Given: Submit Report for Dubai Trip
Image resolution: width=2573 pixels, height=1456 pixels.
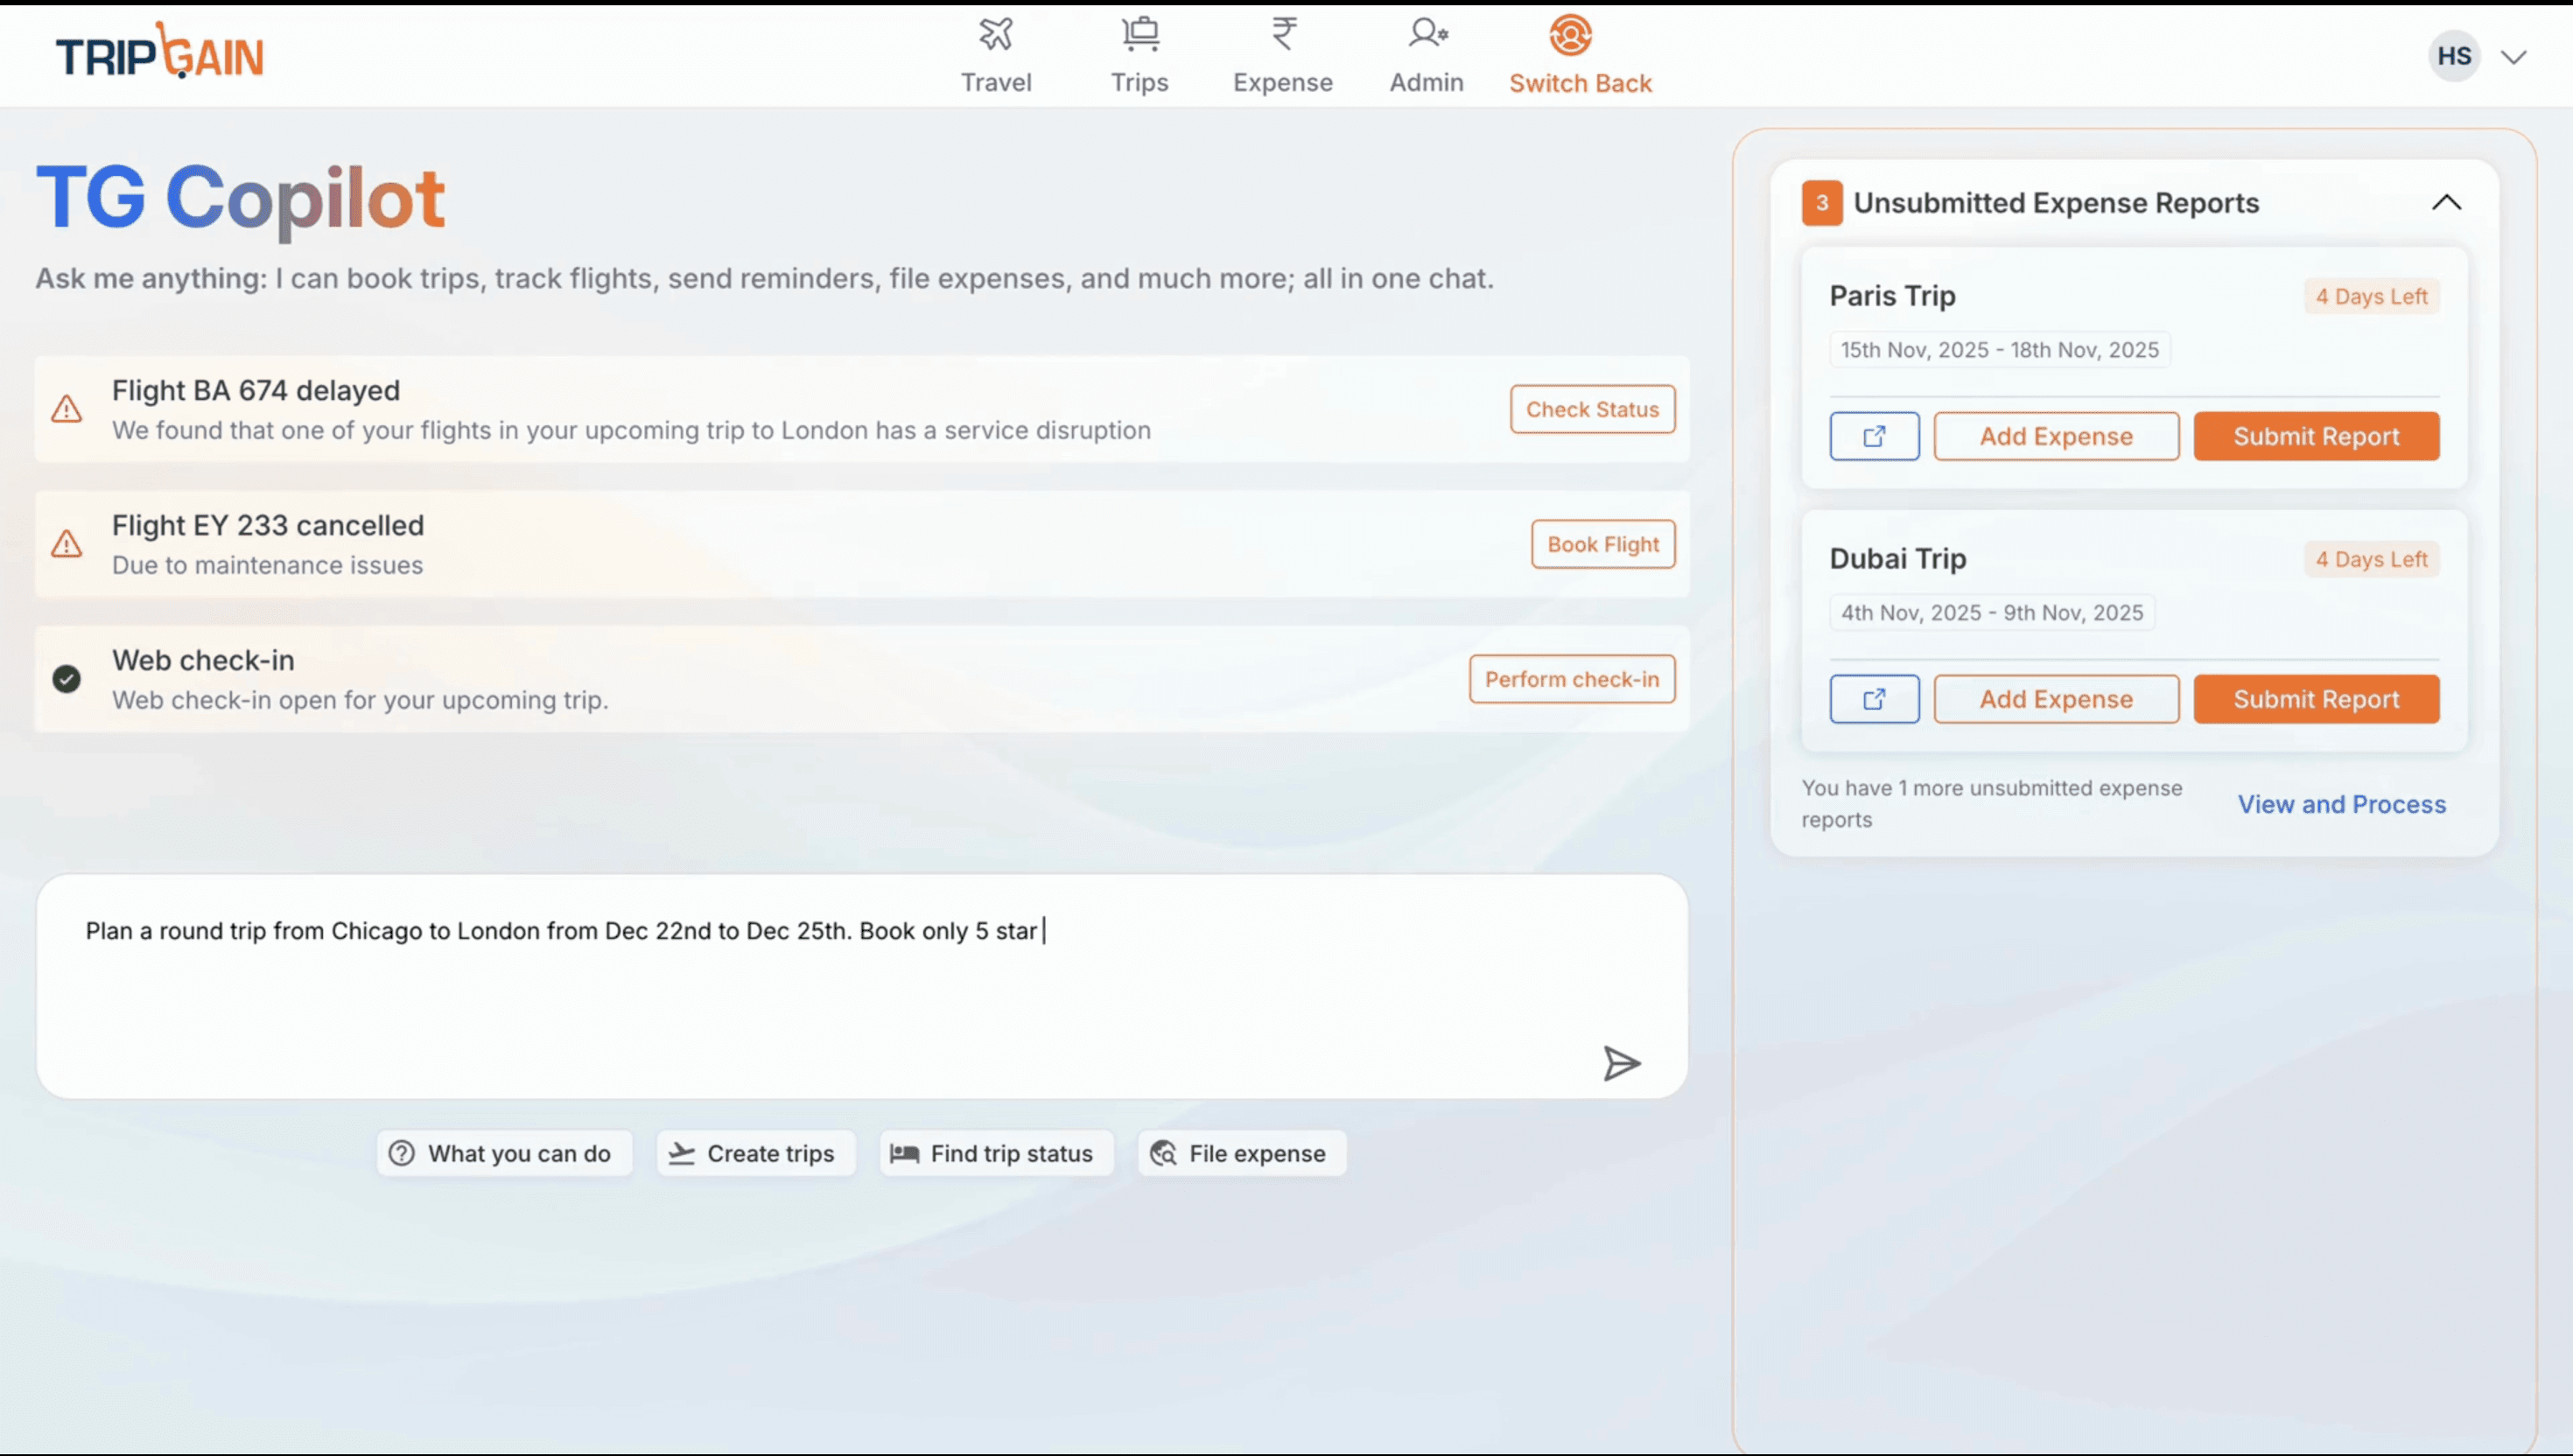Looking at the screenshot, I should (x=2316, y=699).
